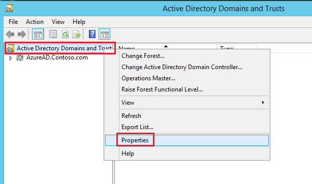
Task: Click the Back arrow toolbar icon
Action: click(x=10, y=35)
